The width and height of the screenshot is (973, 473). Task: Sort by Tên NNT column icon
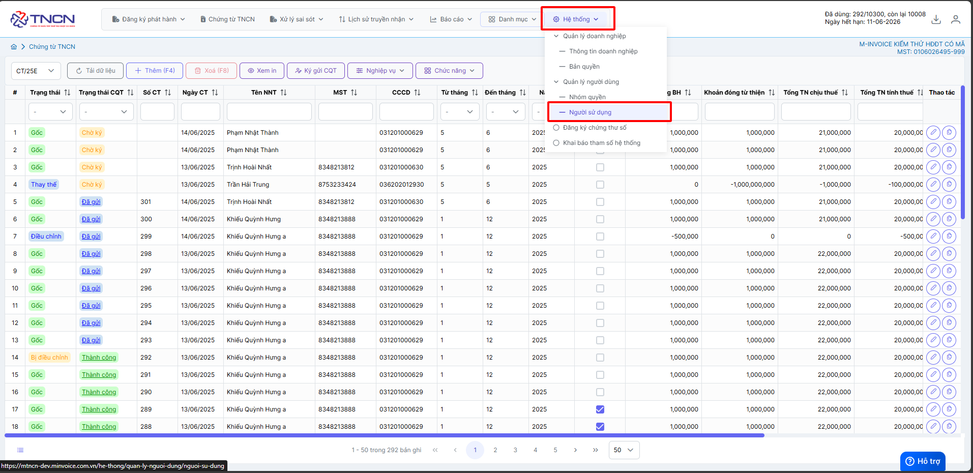[283, 93]
